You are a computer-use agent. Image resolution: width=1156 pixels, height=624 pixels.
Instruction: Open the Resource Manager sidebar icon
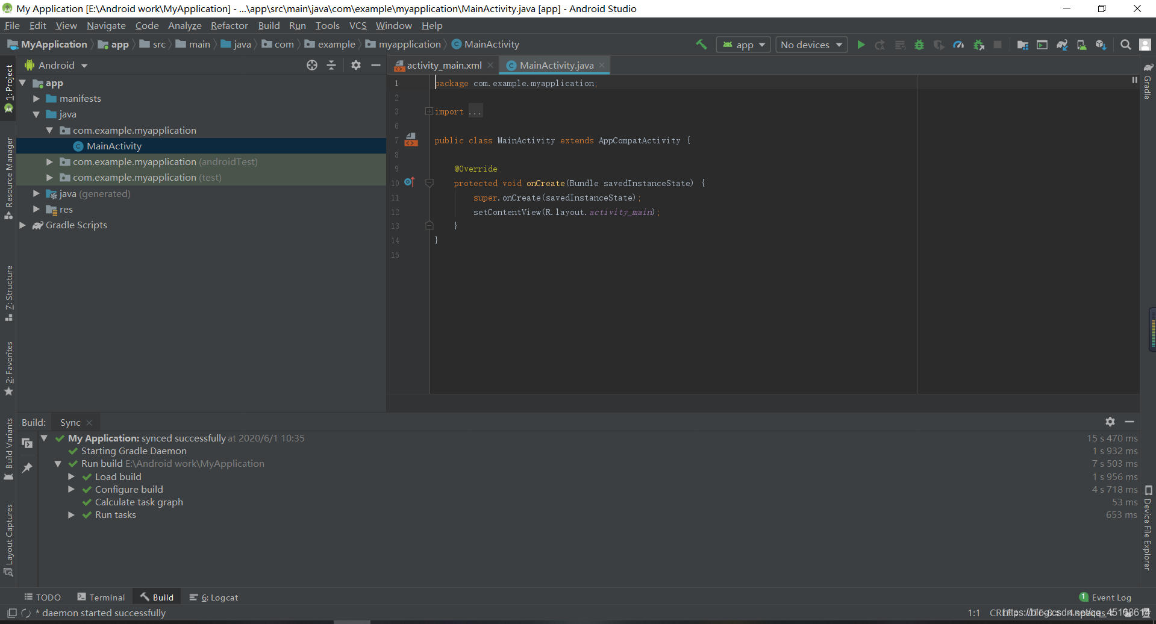[8, 175]
